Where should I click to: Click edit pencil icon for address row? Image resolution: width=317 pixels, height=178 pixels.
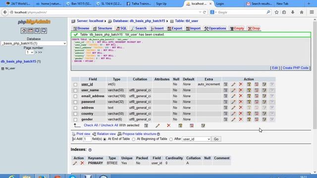233,108
